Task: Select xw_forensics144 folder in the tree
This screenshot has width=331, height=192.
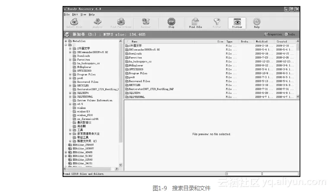Action: [x=88, y=119]
